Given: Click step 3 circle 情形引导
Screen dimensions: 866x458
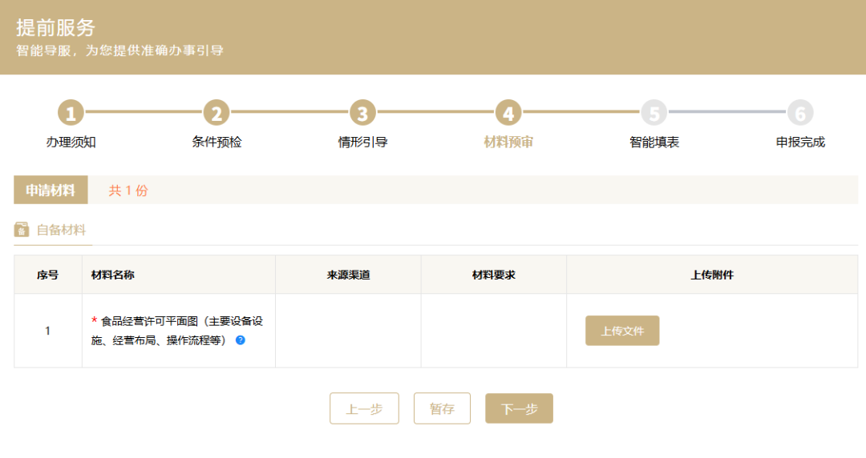Looking at the screenshot, I should (362, 113).
